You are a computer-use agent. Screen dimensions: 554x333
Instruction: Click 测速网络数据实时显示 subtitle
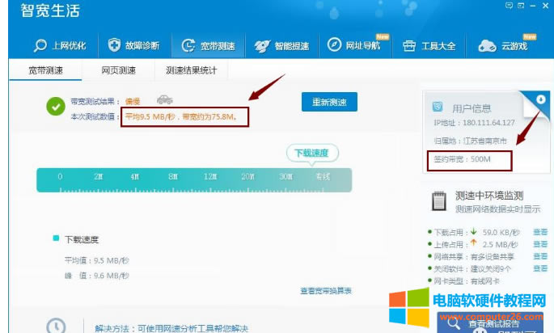pos(498,209)
